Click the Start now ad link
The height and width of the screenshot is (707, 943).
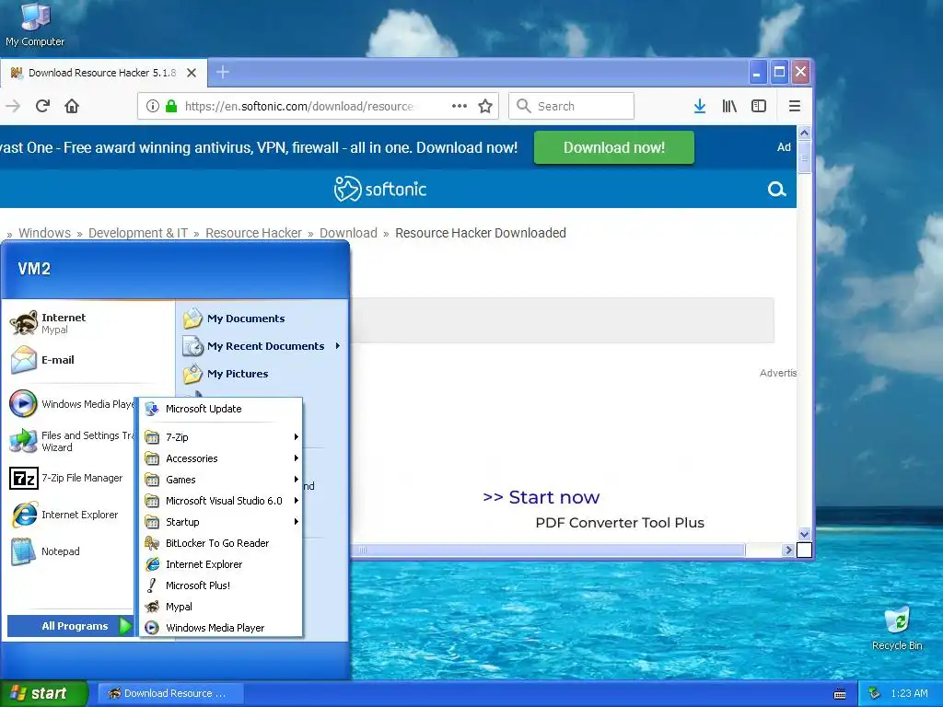pyautogui.click(x=541, y=497)
